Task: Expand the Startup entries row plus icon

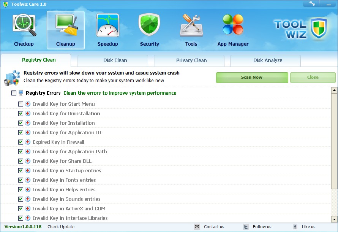Action: 28,170
